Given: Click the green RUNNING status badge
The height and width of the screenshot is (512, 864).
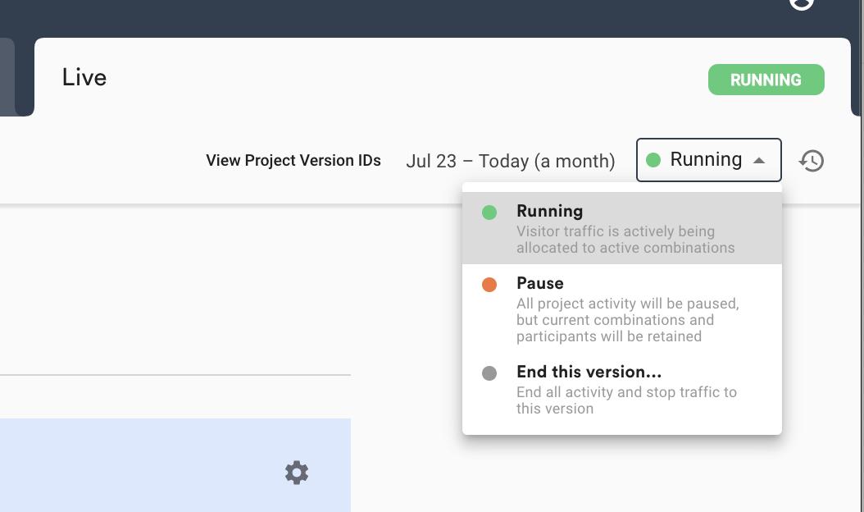Looking at the screenshot, I should pyautogui.click(x=766, y=80).
